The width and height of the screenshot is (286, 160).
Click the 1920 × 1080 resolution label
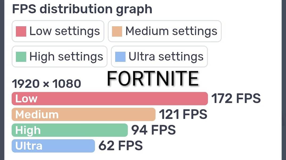pyautogui.click(x=47, y=84)
